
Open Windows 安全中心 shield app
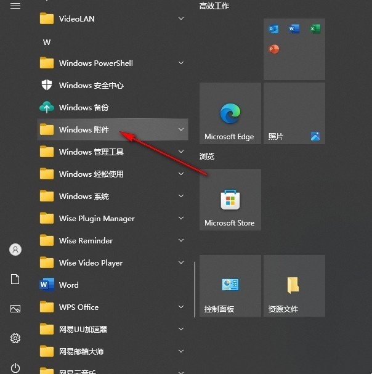coord(113,85)
